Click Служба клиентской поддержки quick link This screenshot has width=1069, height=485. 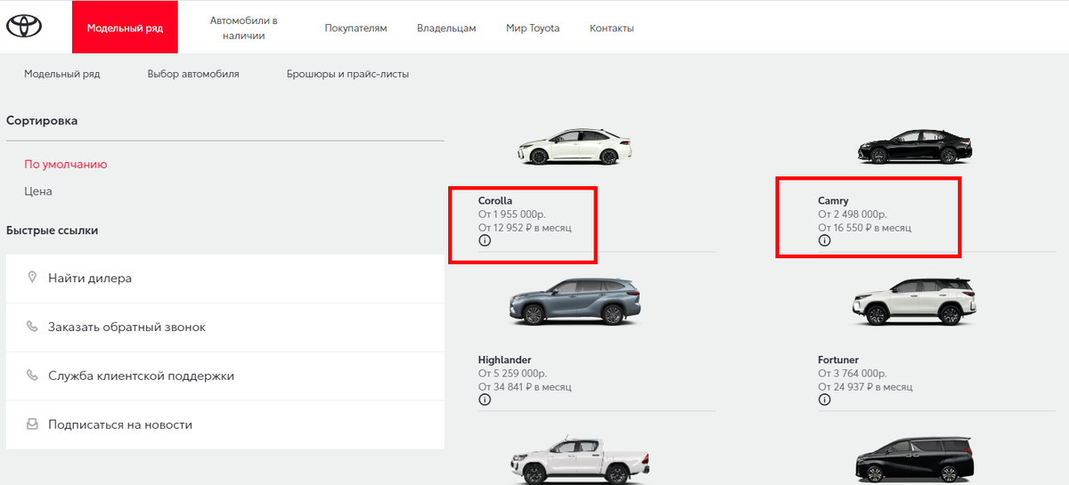coord(224,376)
